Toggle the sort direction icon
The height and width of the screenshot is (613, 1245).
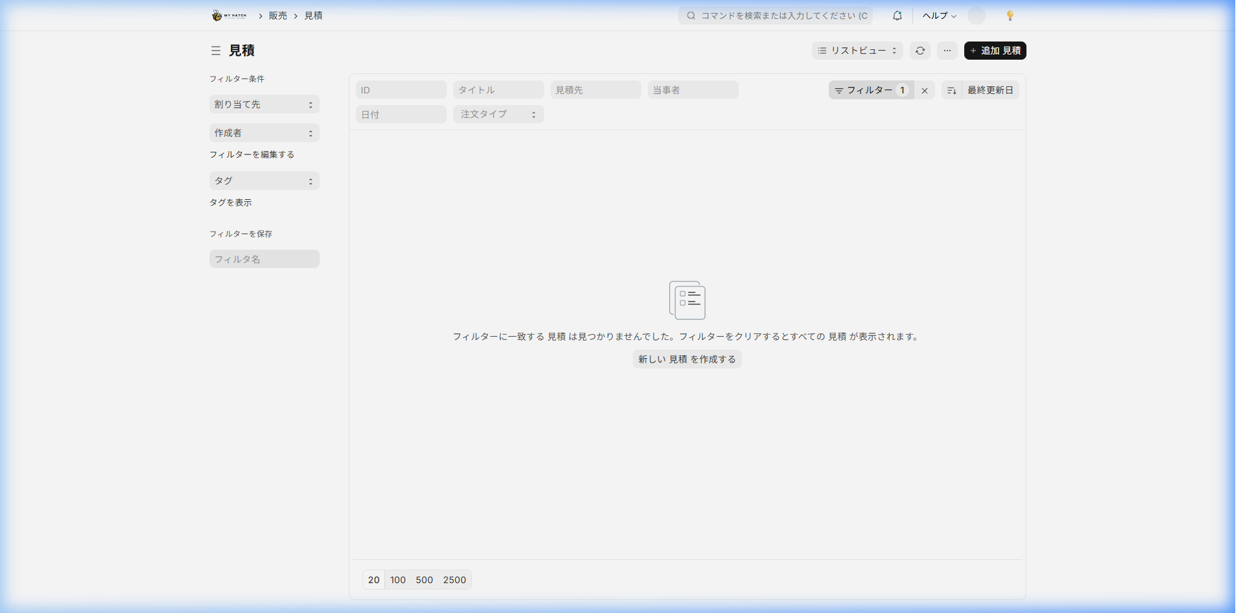951,91
